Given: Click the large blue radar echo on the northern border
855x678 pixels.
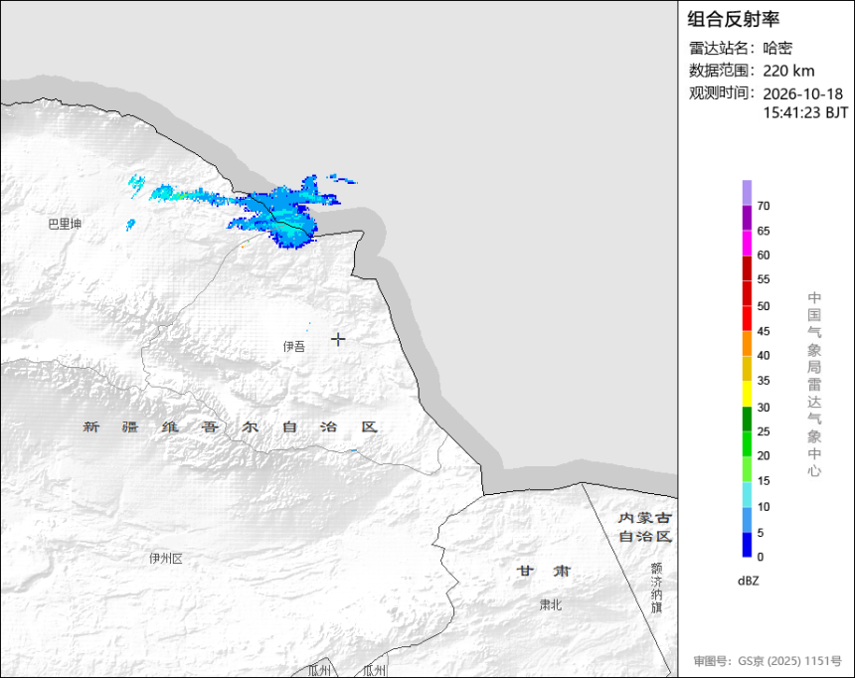Looking at the screenshot, I should (x=283, y=213).
